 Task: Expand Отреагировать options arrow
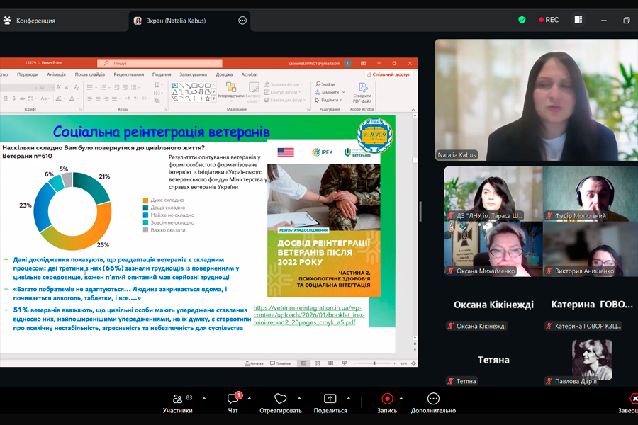tap(299, 399)
